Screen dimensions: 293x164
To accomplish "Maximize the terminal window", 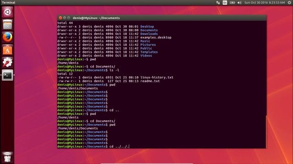I will (69, 18).
